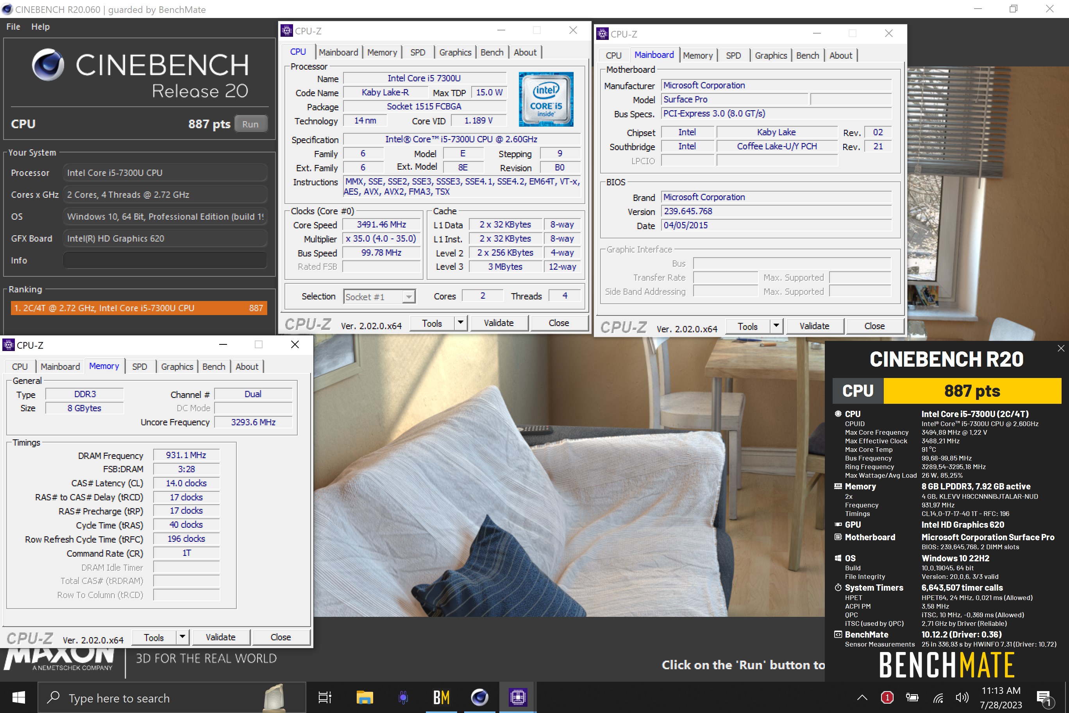
Task: Open the Action Center notifications icon
Action: click(1044, 699)
